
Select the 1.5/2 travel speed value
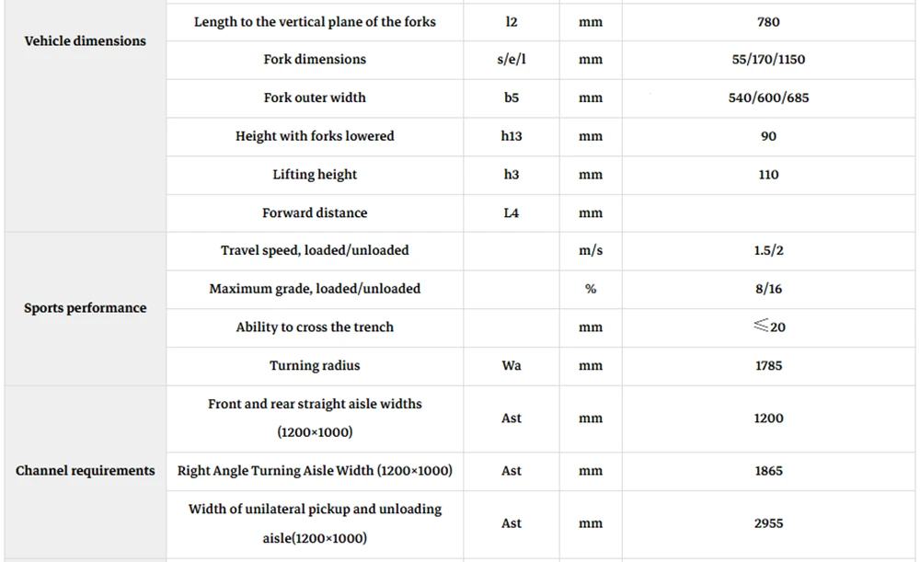click(x=768, y=250)
